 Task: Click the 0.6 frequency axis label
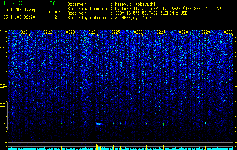[3, 142]
